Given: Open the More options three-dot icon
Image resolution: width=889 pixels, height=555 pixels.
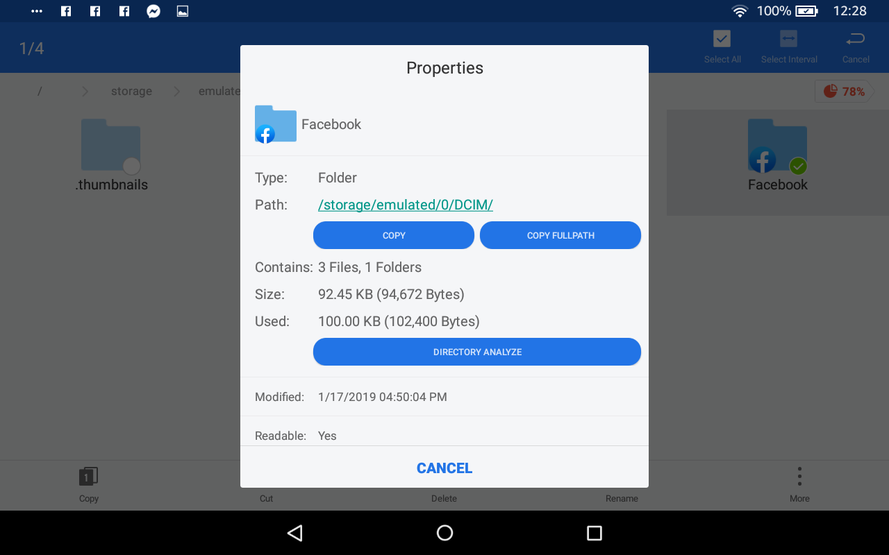Looking at the screenshot, I should point(799,476).
